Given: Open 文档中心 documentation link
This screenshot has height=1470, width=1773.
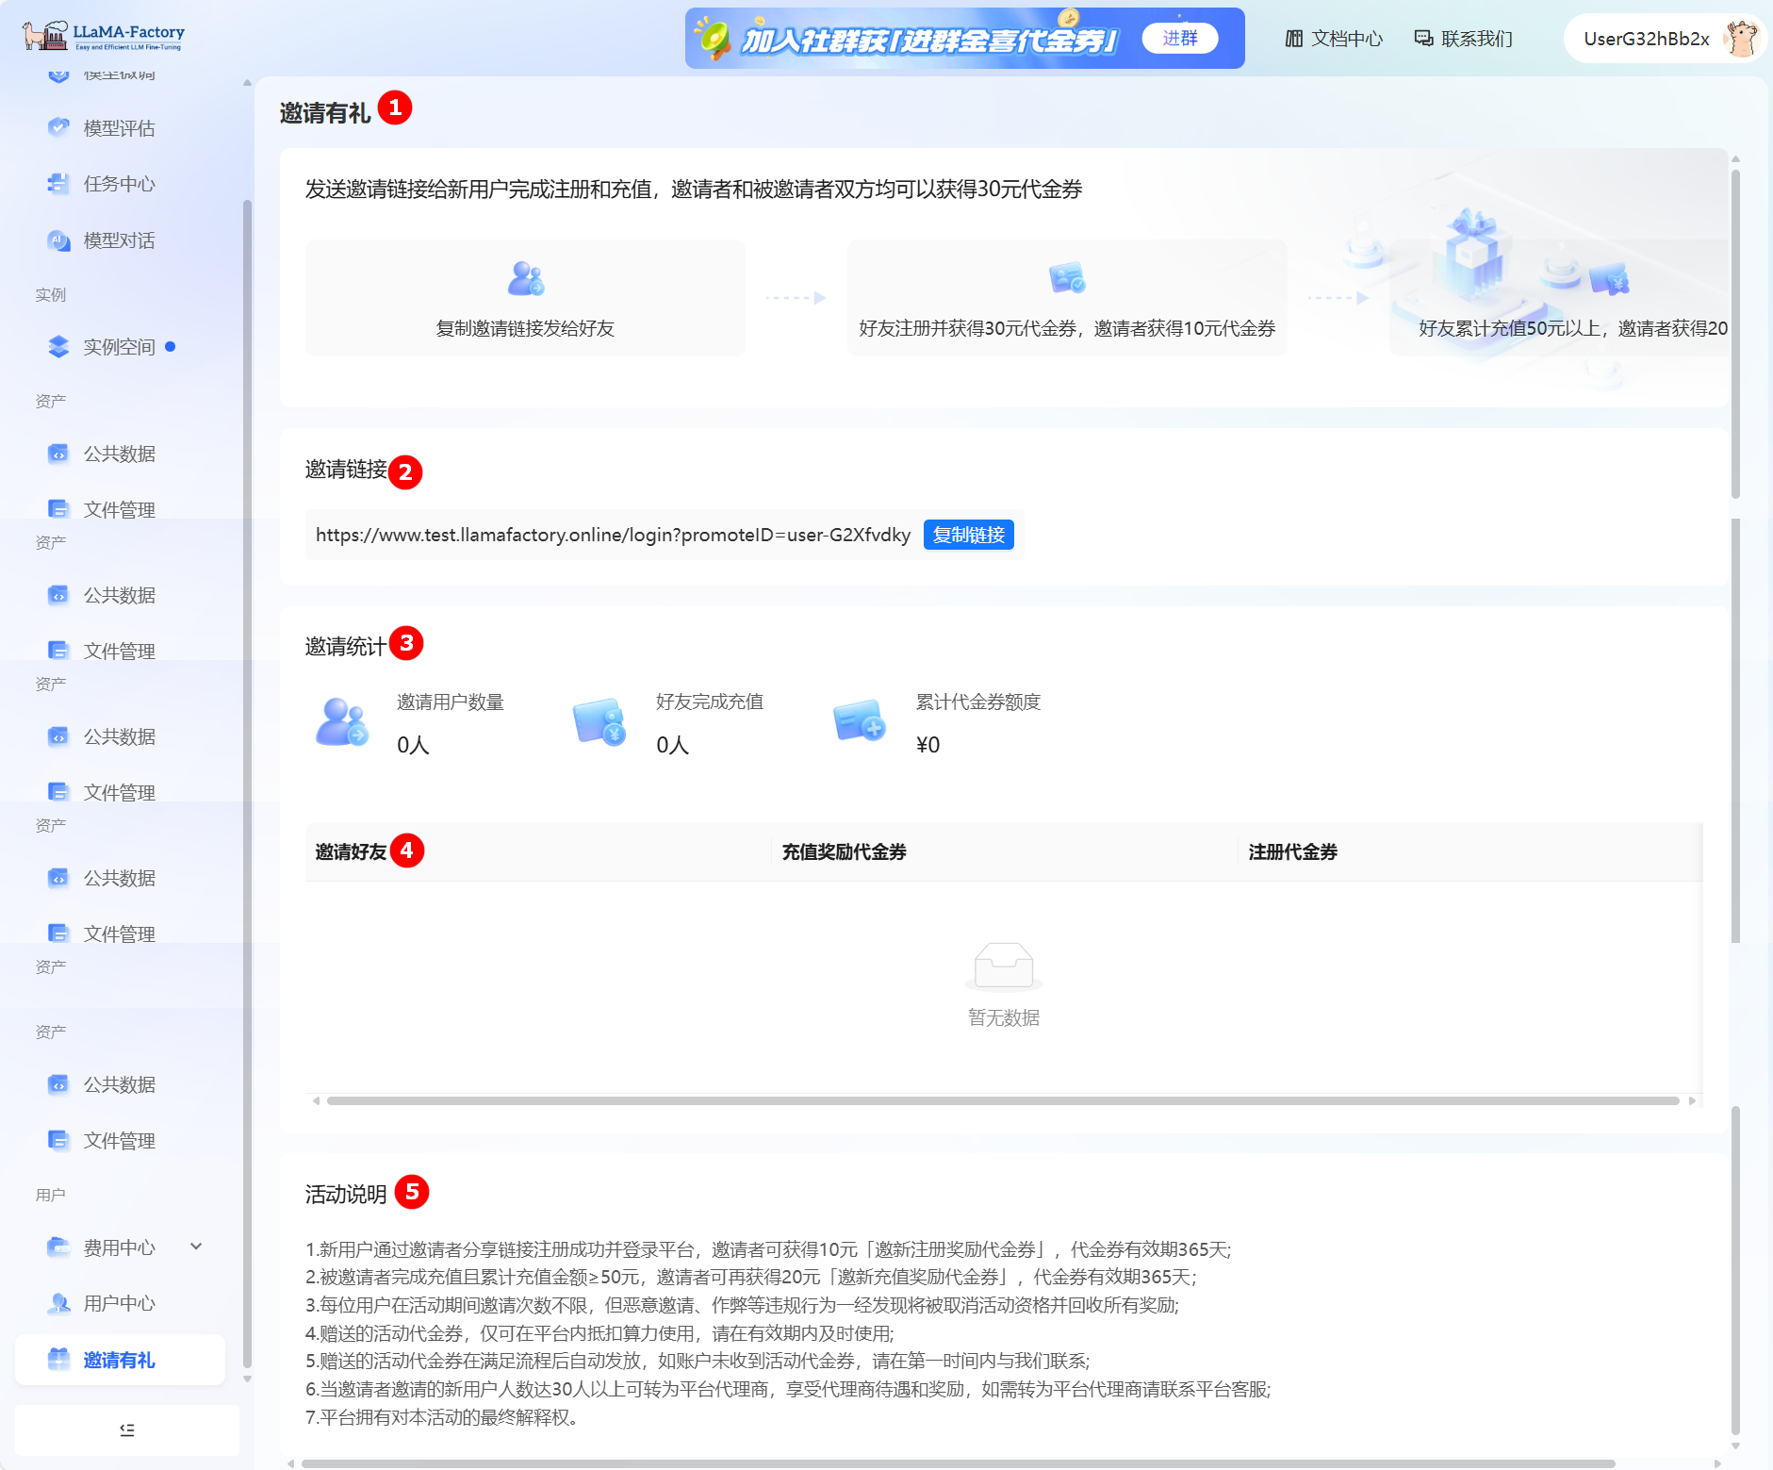Looking at the screenshot, I should (x=1334, y=39).
